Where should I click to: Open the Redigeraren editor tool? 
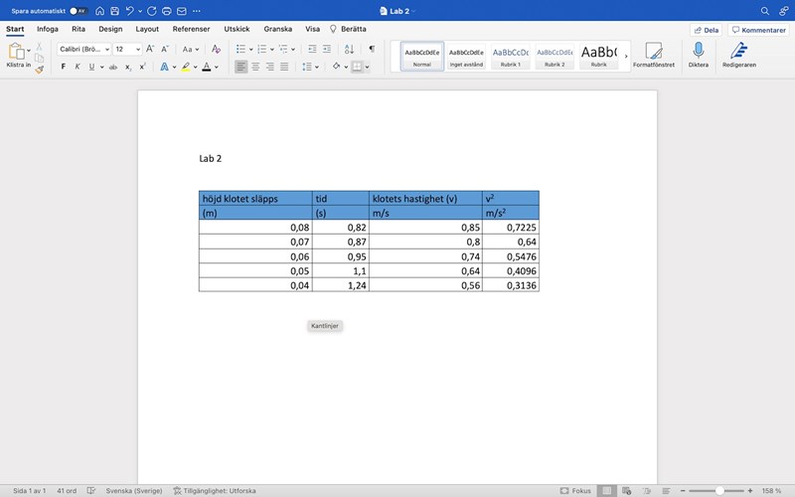coord(738,55)
